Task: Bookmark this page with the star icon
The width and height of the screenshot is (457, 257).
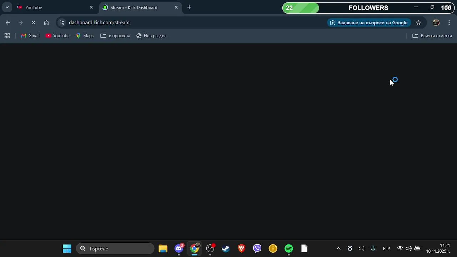Action: (x=418, y=22)
